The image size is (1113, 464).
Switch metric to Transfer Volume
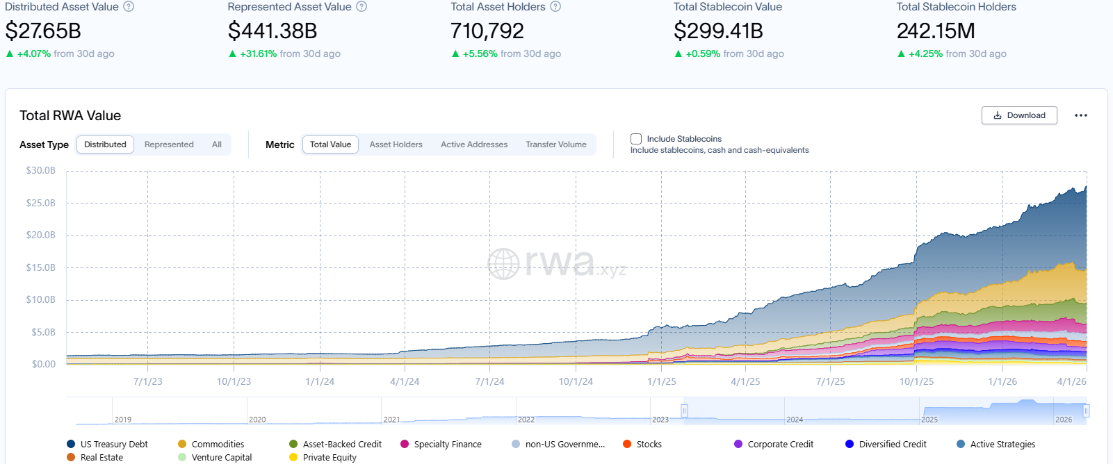[x=555, y=144]
